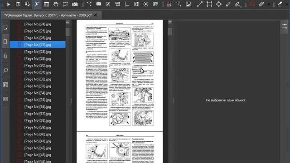Activate the Snapshot camera tool
Screen dimensions: 290x163
(x=75, y=4)
